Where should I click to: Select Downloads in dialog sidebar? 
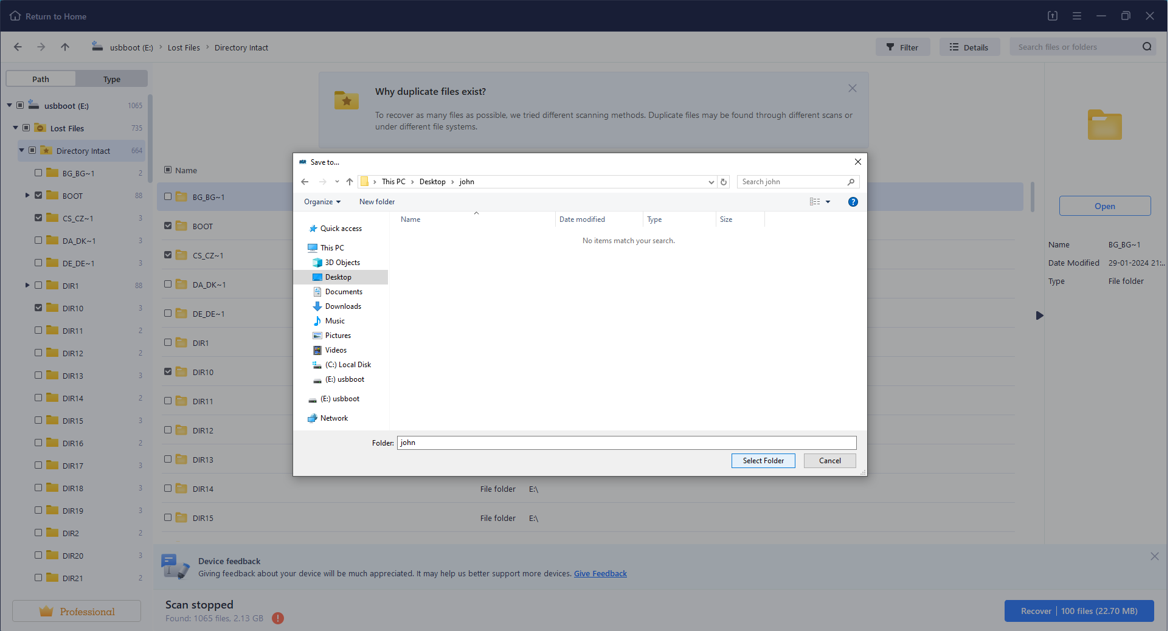(x=343, y=306)
